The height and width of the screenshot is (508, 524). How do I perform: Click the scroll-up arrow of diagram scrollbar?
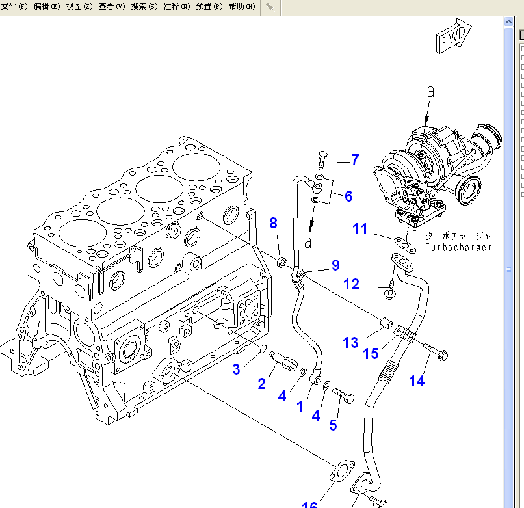(508, 22)
